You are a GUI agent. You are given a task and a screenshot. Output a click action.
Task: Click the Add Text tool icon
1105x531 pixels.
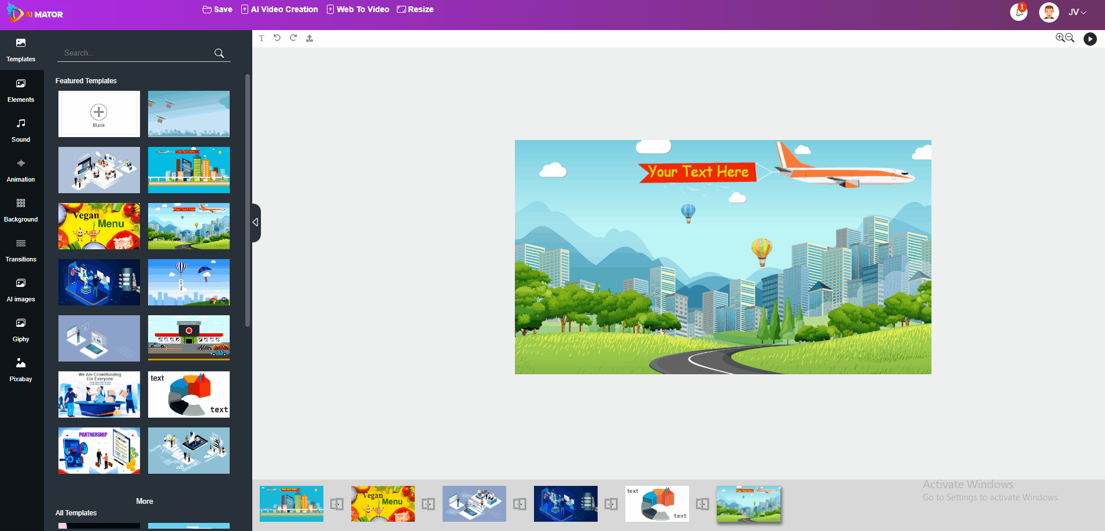click(x=261, y=38)
